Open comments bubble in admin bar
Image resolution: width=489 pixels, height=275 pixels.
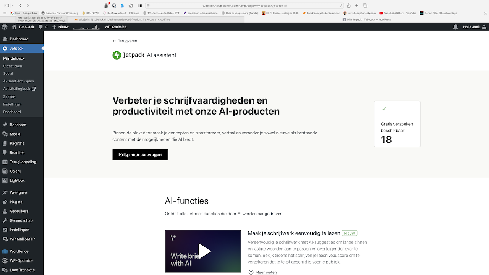pyautogui.click(x=43, y=27)
